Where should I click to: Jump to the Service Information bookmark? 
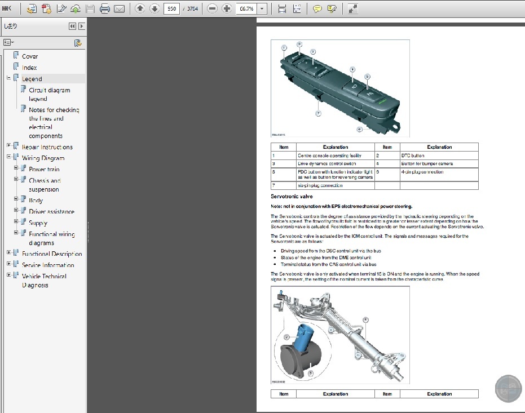pyautogui.click(x=48, y=265)
